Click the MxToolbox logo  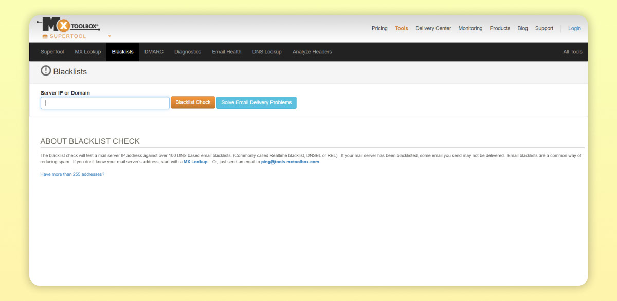coord(67,25)
